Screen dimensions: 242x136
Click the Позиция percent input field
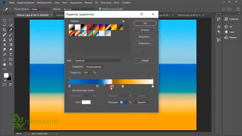(124, 102)
